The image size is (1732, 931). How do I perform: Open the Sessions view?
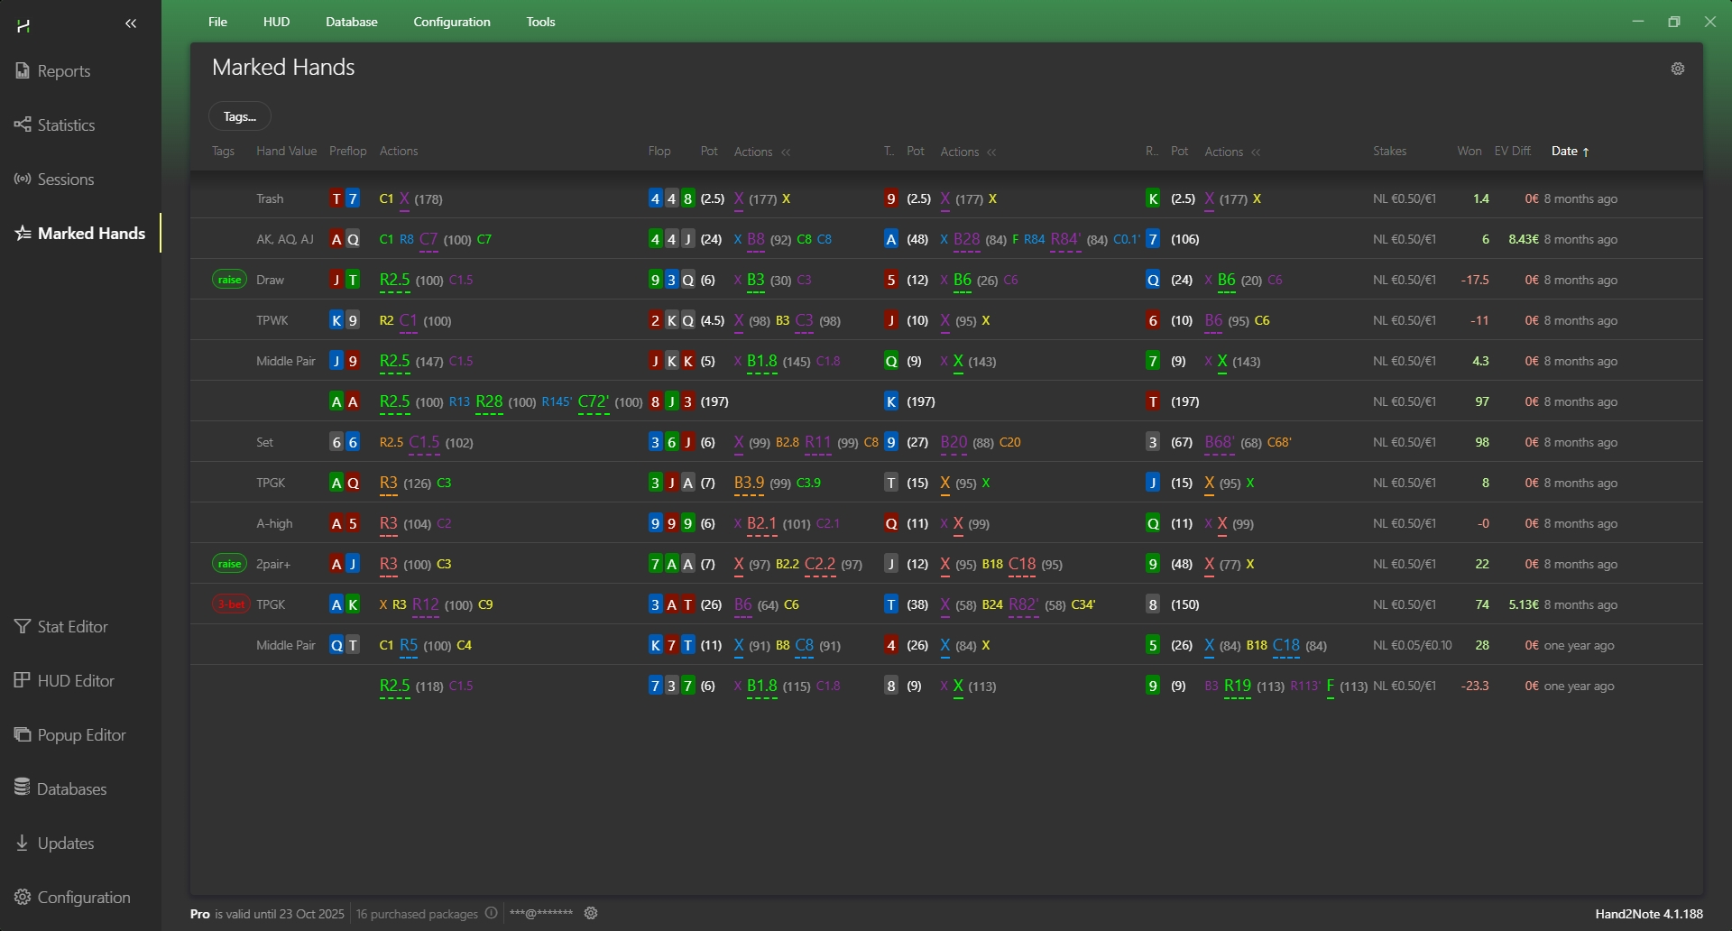pyautogui.click(x=65, y=180)
